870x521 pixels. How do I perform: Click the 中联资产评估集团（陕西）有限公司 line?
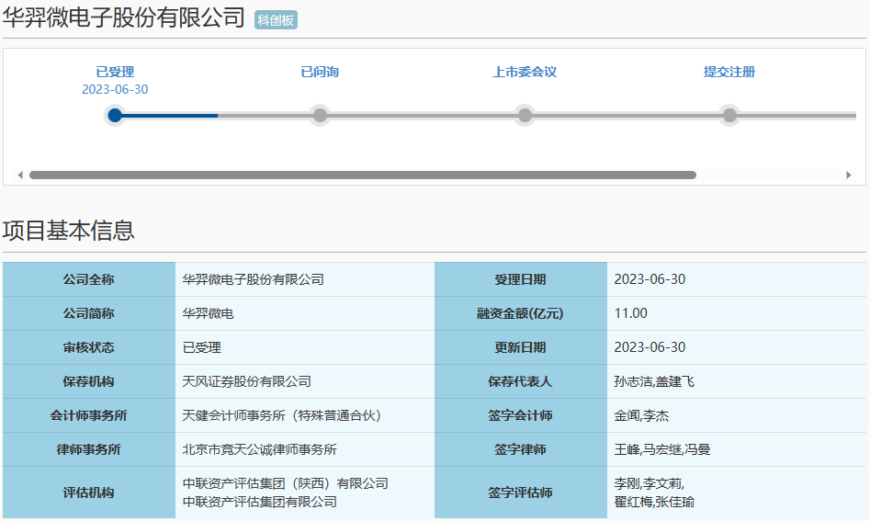pyautogui.click(x=285, y=483)
